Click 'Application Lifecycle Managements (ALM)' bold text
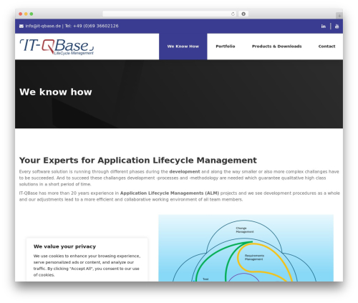 point(170,193)
